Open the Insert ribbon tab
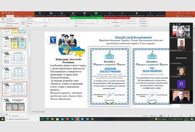 pos(19,15)
